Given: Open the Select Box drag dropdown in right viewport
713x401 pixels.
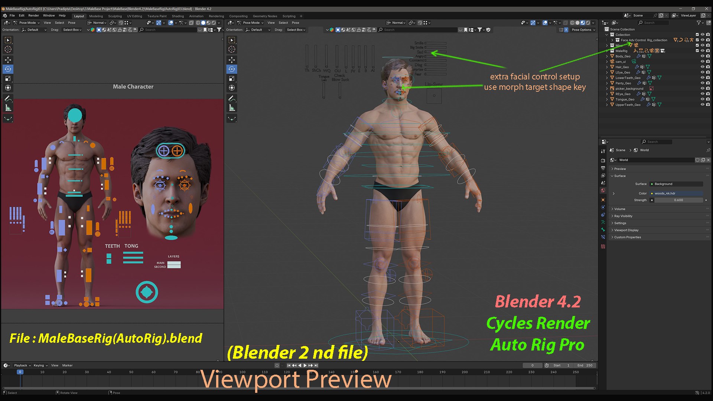Looking at the screenshot, I should pos(296,30).
